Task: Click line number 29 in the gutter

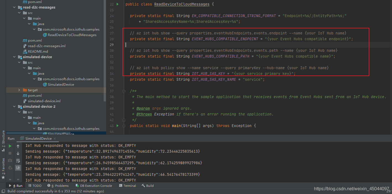Action: tap(111, 45)
